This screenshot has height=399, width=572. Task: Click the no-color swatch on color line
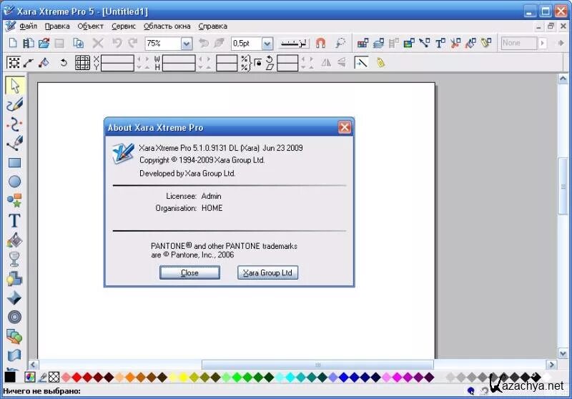tap(54, 377)
